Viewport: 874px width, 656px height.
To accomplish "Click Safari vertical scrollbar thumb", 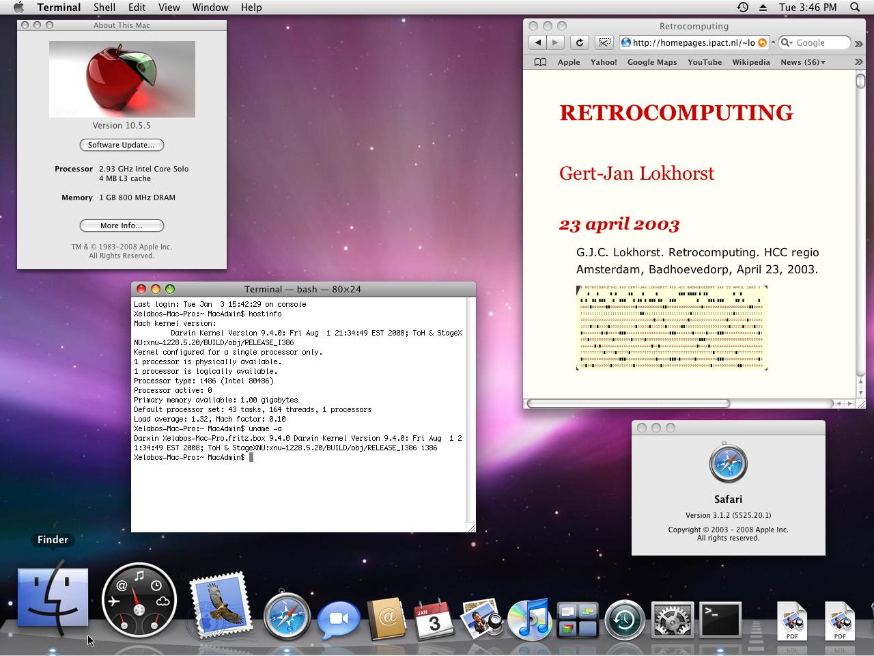I will 860,80.
